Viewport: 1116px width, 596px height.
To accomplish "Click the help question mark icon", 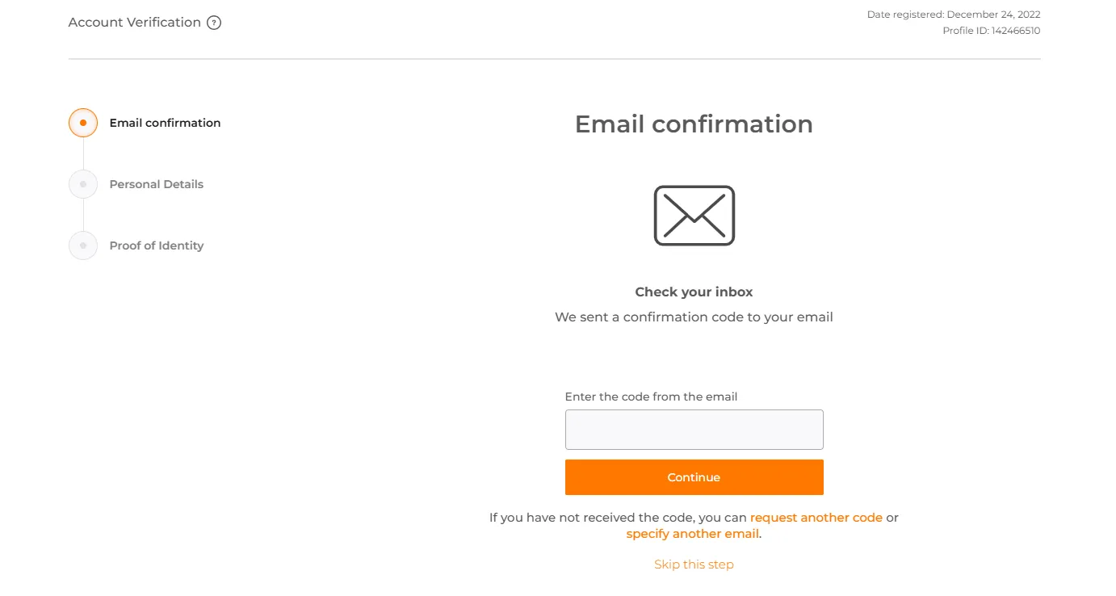I will tap(214, 23).
